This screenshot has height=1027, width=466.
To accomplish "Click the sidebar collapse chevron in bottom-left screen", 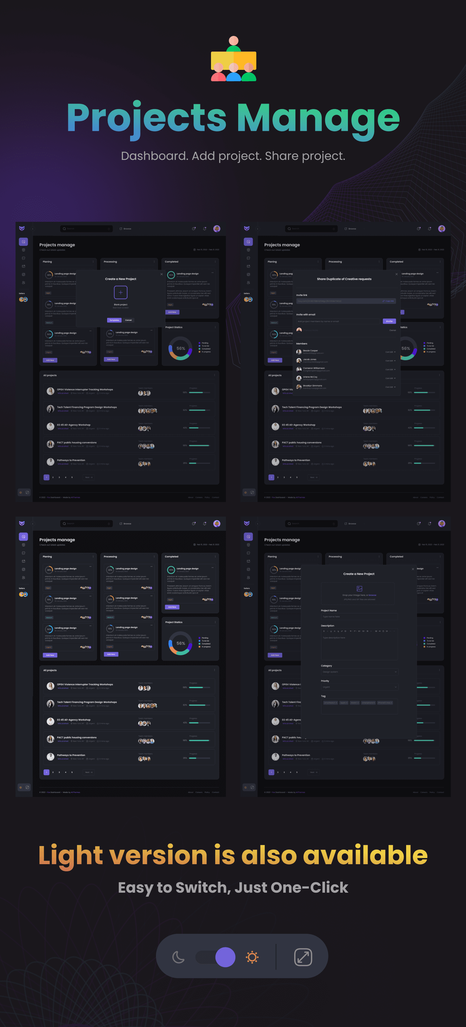I will 33,523.
